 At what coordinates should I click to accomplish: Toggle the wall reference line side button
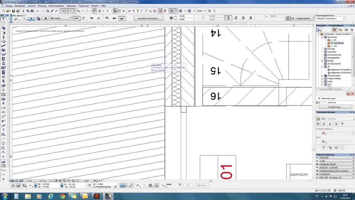pyautogui.click(x=122, y=19)
